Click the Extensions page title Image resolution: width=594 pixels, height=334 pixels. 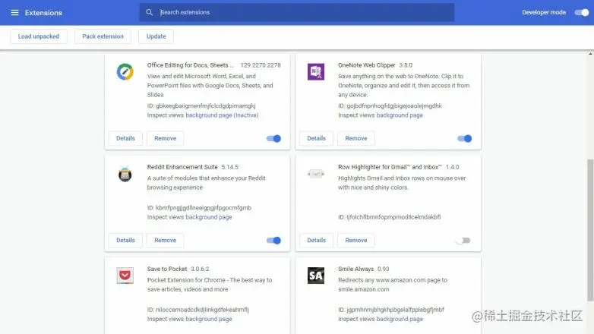pos(43,12)
